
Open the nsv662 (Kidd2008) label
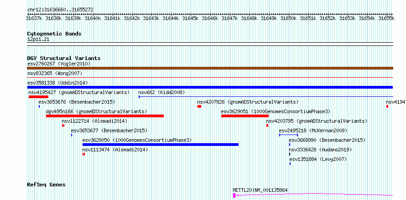[161, 92]
